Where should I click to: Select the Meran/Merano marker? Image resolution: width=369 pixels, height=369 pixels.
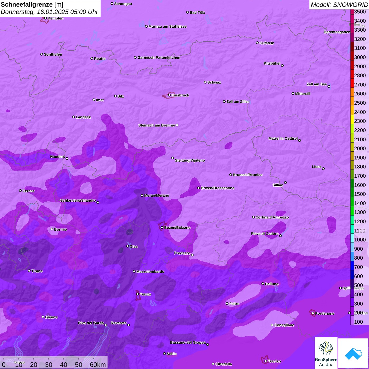point(142,195)
